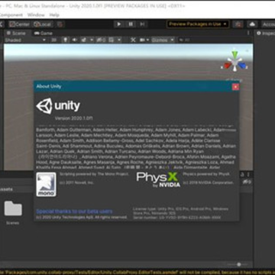Toggle the scene grid icon
Image resolution: width=275 pixels, height=275 pixels.
coord(112,40)
